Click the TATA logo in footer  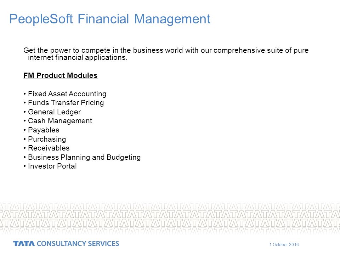[24, 244]
